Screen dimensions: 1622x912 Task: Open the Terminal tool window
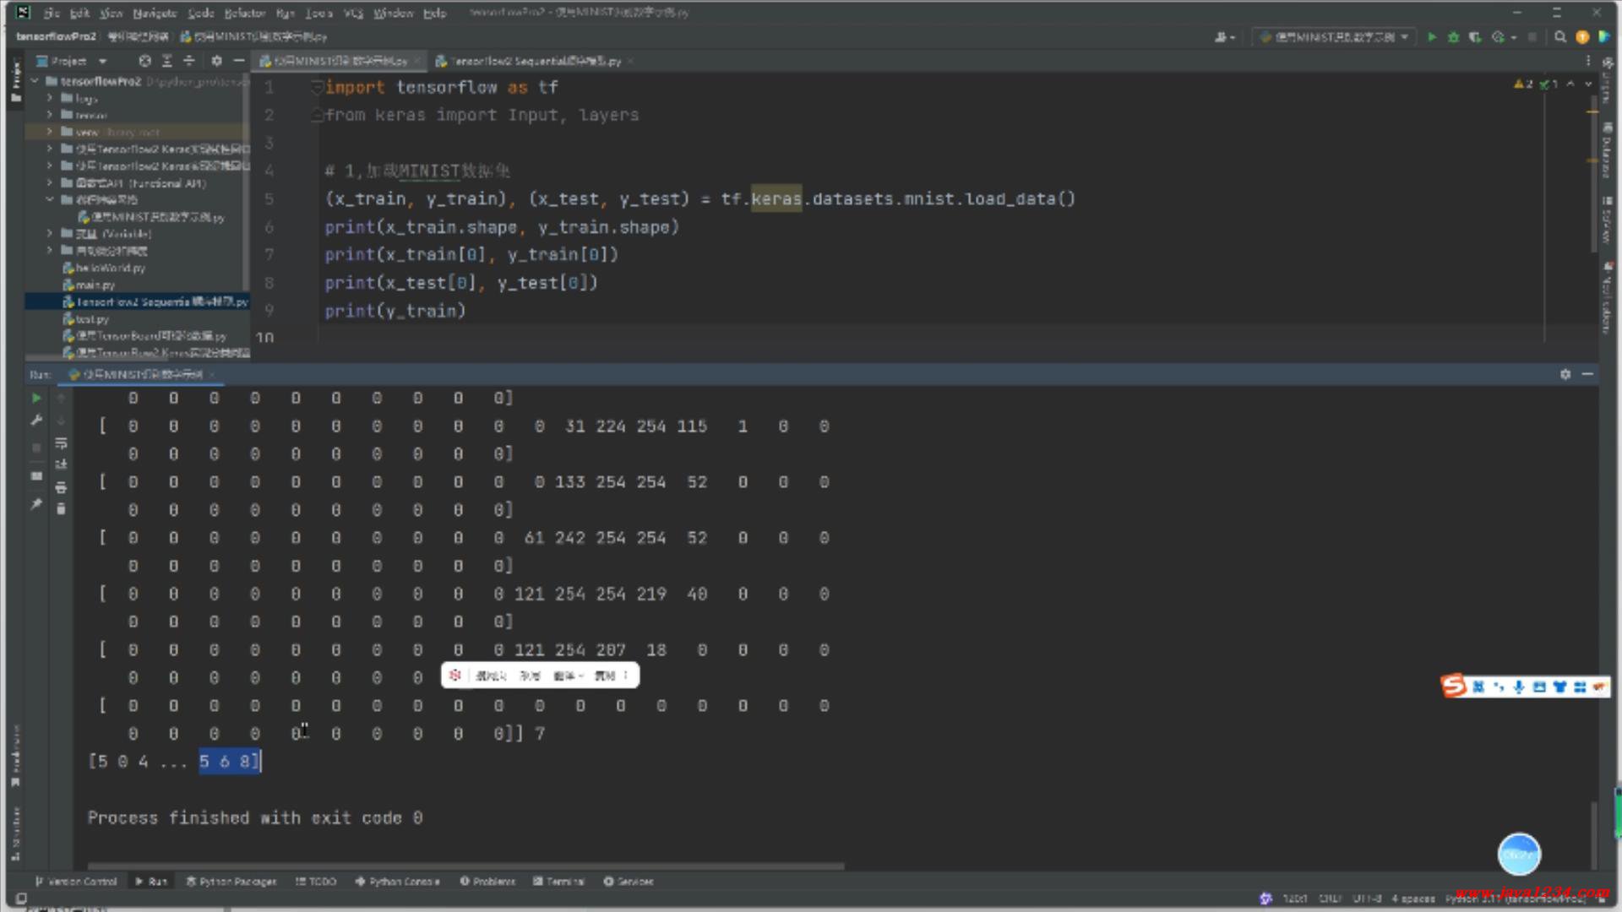point(559,881)
